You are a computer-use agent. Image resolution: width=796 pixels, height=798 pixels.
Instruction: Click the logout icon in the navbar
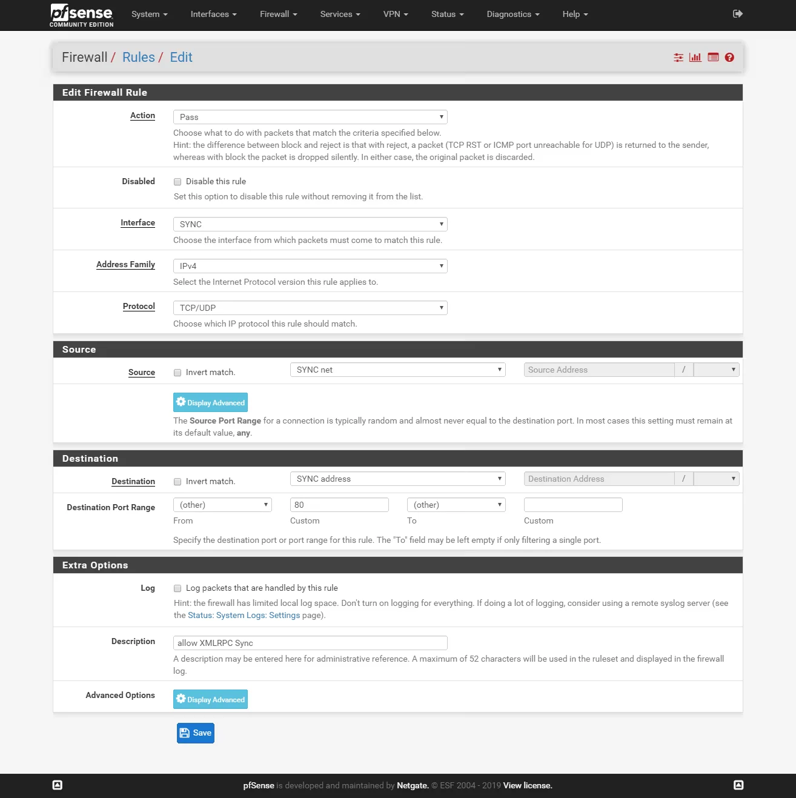pos(738,13)
